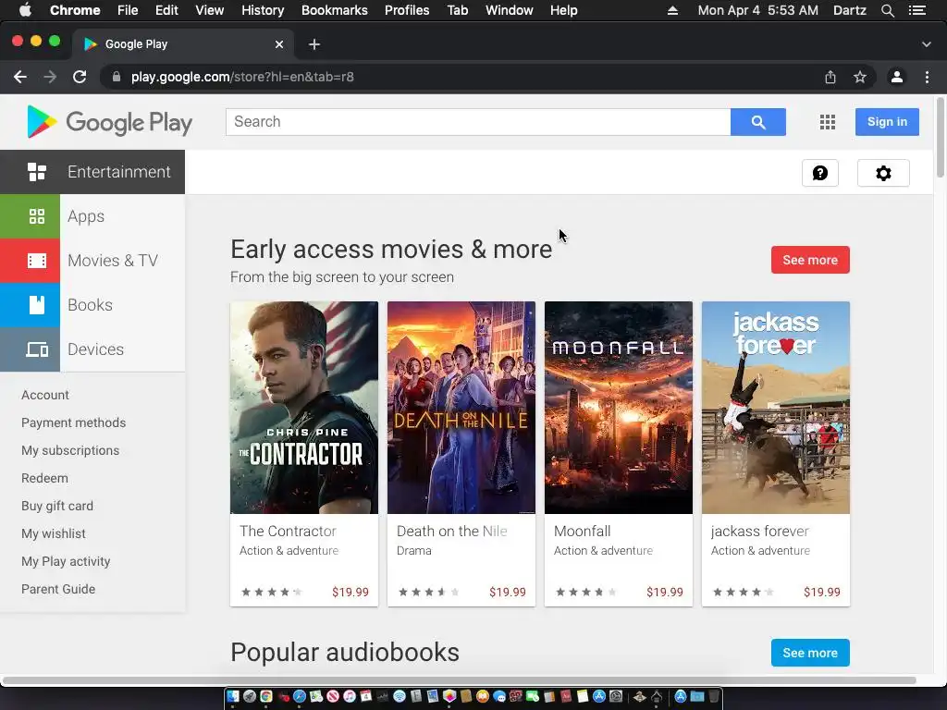Open Music app from the dock
The height and width of the screenshot is (710, 947).
tap(350, 697)
